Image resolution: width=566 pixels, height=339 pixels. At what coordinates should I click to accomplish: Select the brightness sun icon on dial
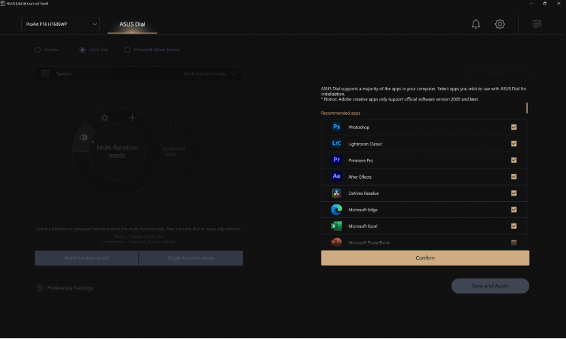pos(105,118)
